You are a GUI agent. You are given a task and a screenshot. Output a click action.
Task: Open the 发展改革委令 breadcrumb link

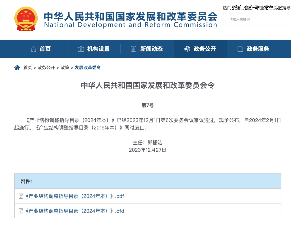pyautogui.click(x=88, y=68)
